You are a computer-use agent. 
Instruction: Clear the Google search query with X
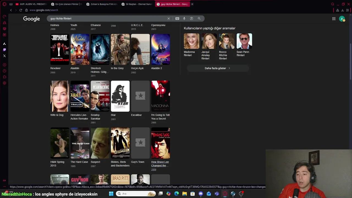tap(169, 18)
